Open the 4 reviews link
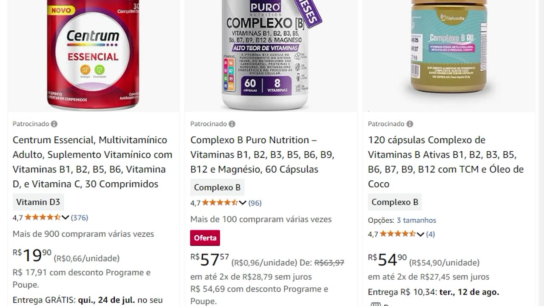 [431, 234]
